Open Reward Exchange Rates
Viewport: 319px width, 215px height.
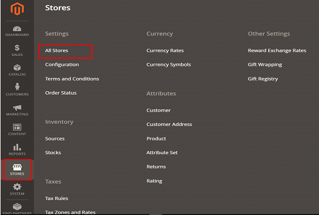(x=277, y=50)
